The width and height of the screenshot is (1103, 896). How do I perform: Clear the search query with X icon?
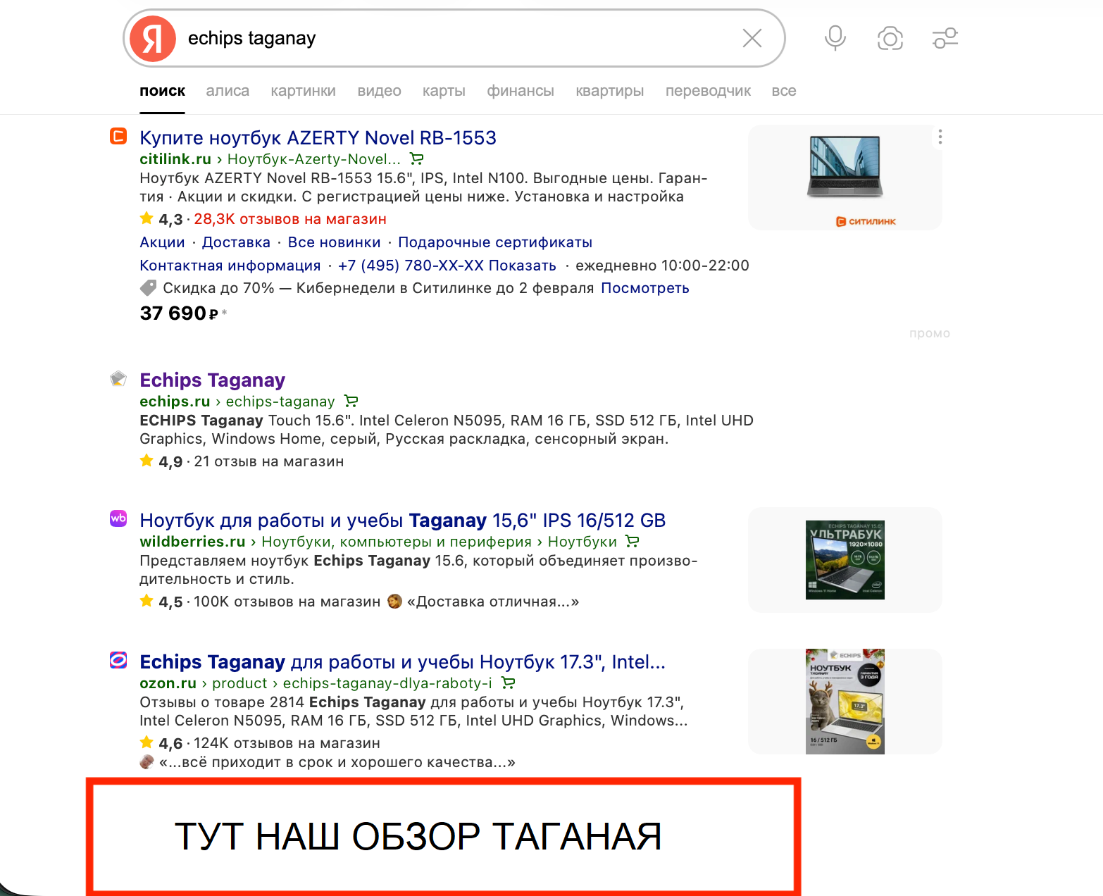point(752,38)
